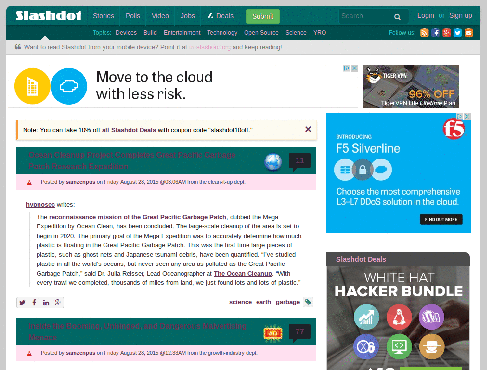Open the Slashdot Deals sidebar heading
Viewport: 493px width, 370px height.
(361, 259)
